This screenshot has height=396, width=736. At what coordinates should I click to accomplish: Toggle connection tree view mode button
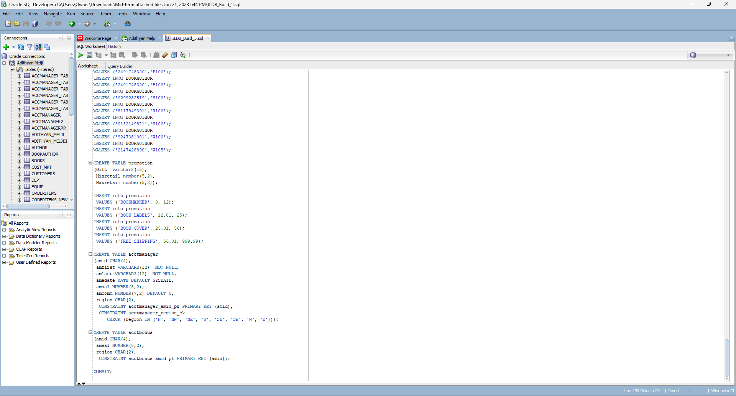click(38, 47)
